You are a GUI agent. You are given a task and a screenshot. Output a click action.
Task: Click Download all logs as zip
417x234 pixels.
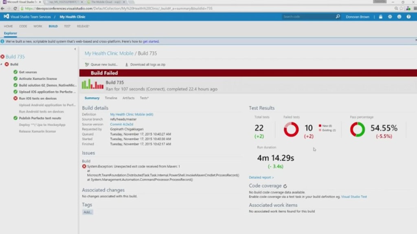145,64
